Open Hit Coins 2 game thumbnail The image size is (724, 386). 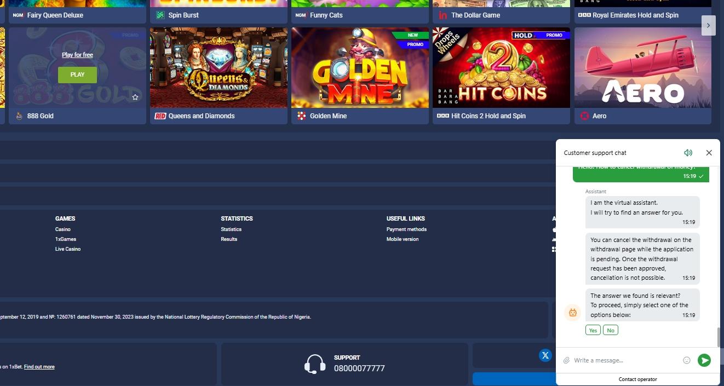501,67
